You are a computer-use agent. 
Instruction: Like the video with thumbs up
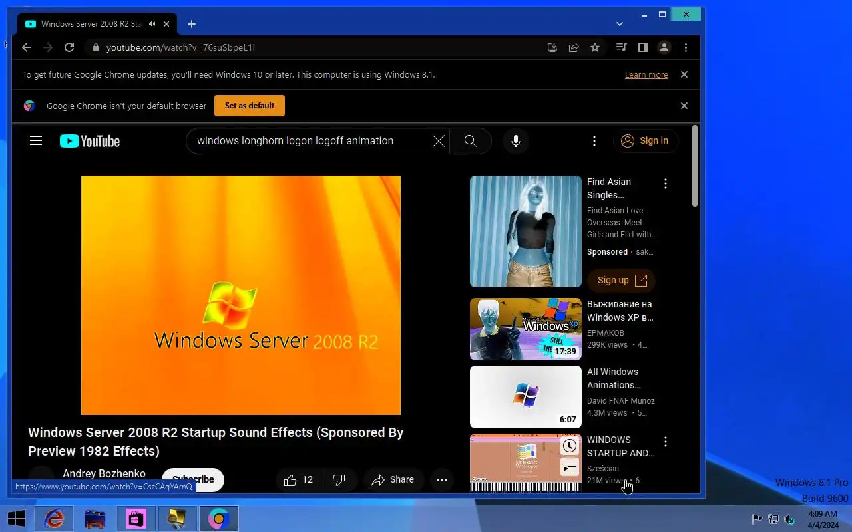pos(298,480)
